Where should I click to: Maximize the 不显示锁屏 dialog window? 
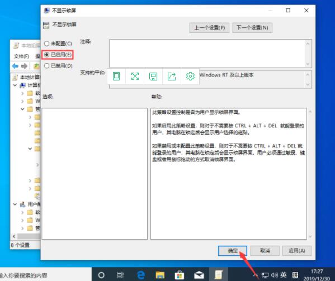pos(288,11)
